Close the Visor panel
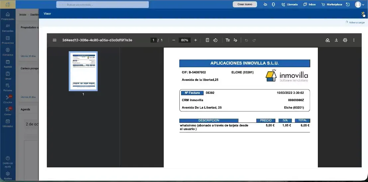The image size is (368, 182). 363,14
